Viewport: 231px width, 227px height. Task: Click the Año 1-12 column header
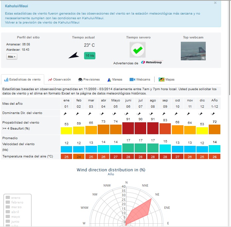tap(214, 103)
